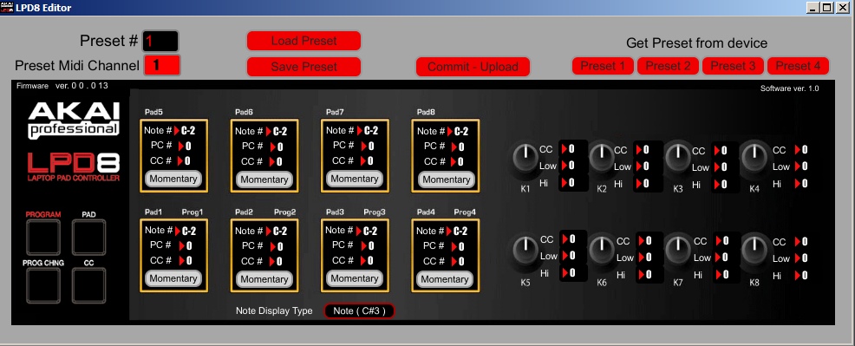Turn the K1 knob

point(525,158)
